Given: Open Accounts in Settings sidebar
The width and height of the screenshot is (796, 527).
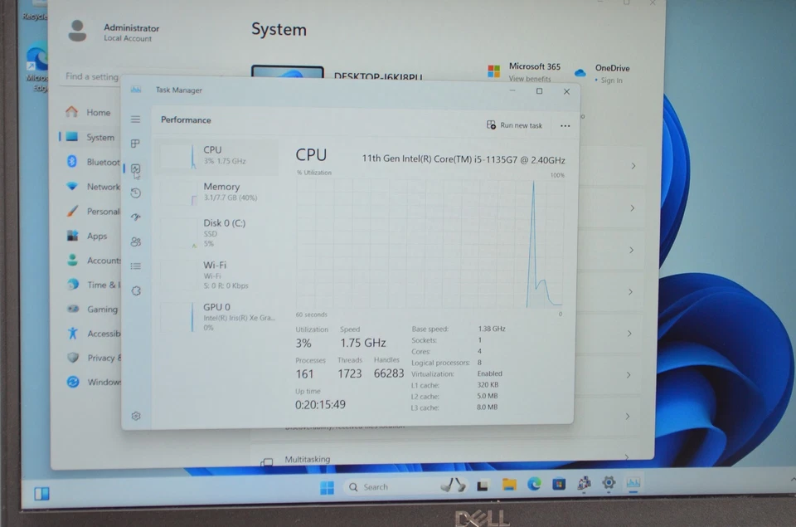Looking at the screenshot, I should coord(92,261).
